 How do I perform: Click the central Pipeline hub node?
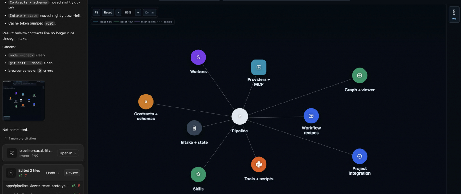pyautogui.click(x=240, y=116)
